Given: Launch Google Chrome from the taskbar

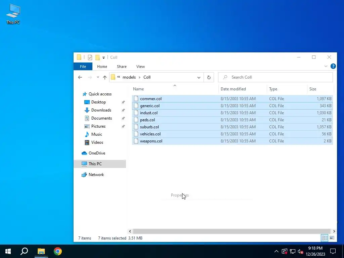Looking at the screenshot, I should (58, 251).
